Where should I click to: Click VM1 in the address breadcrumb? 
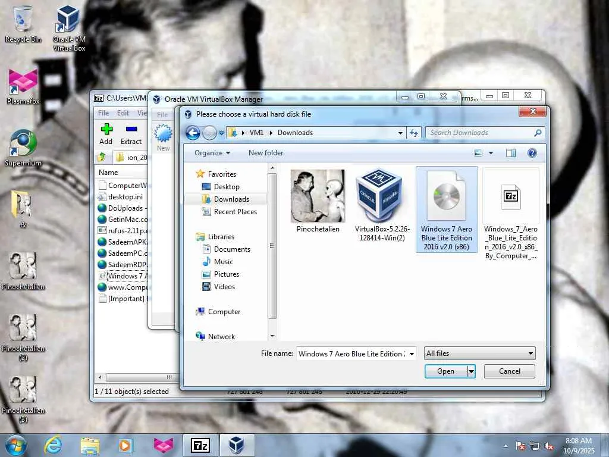pos(256,133)
